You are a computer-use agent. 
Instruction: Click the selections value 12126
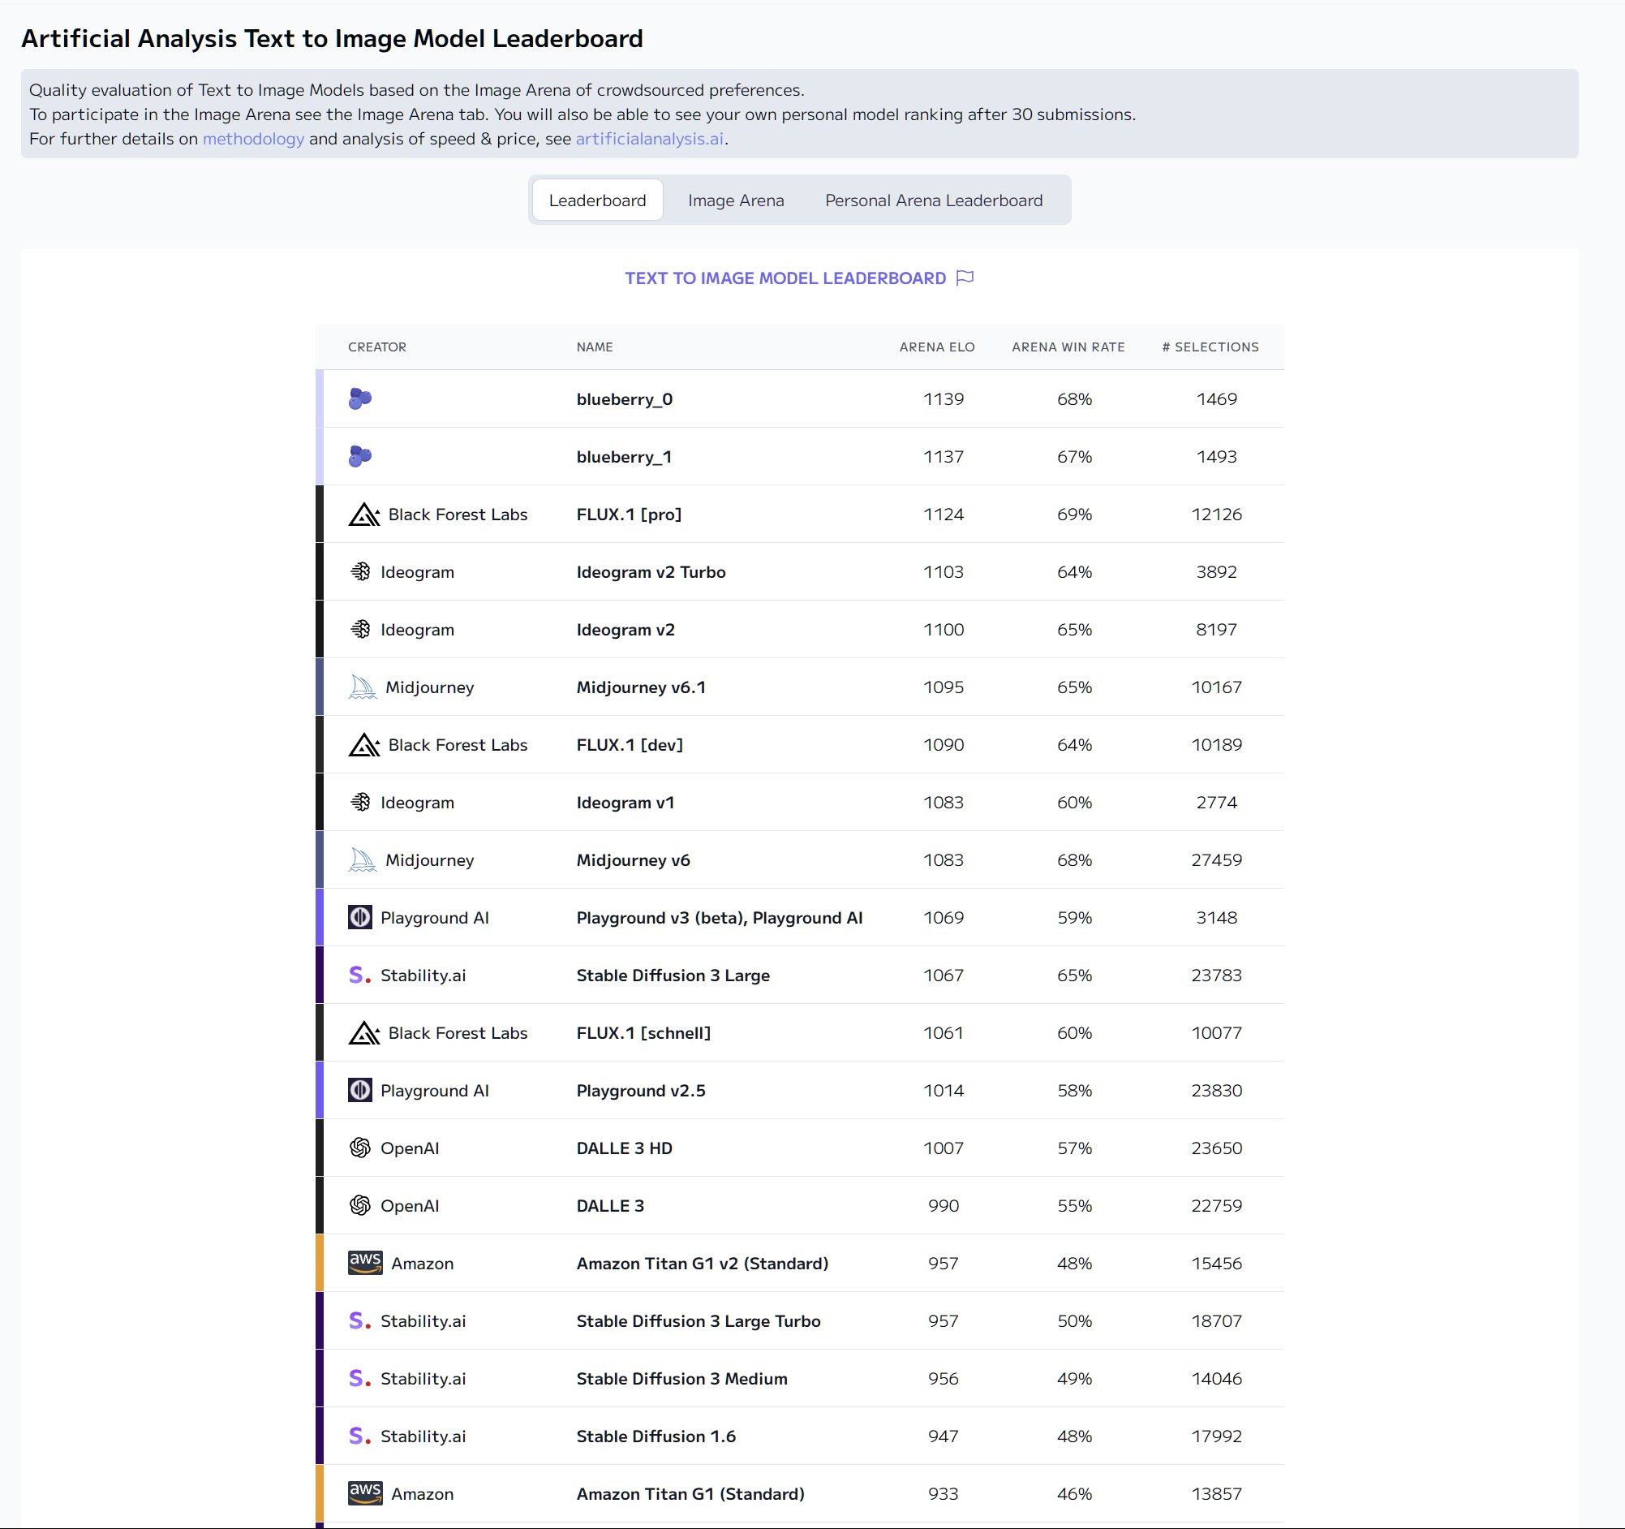1216,515
